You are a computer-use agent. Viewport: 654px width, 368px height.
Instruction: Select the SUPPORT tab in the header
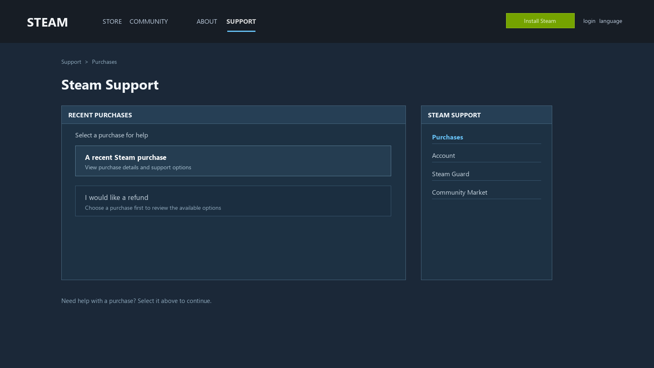click(x=241, y=21)
